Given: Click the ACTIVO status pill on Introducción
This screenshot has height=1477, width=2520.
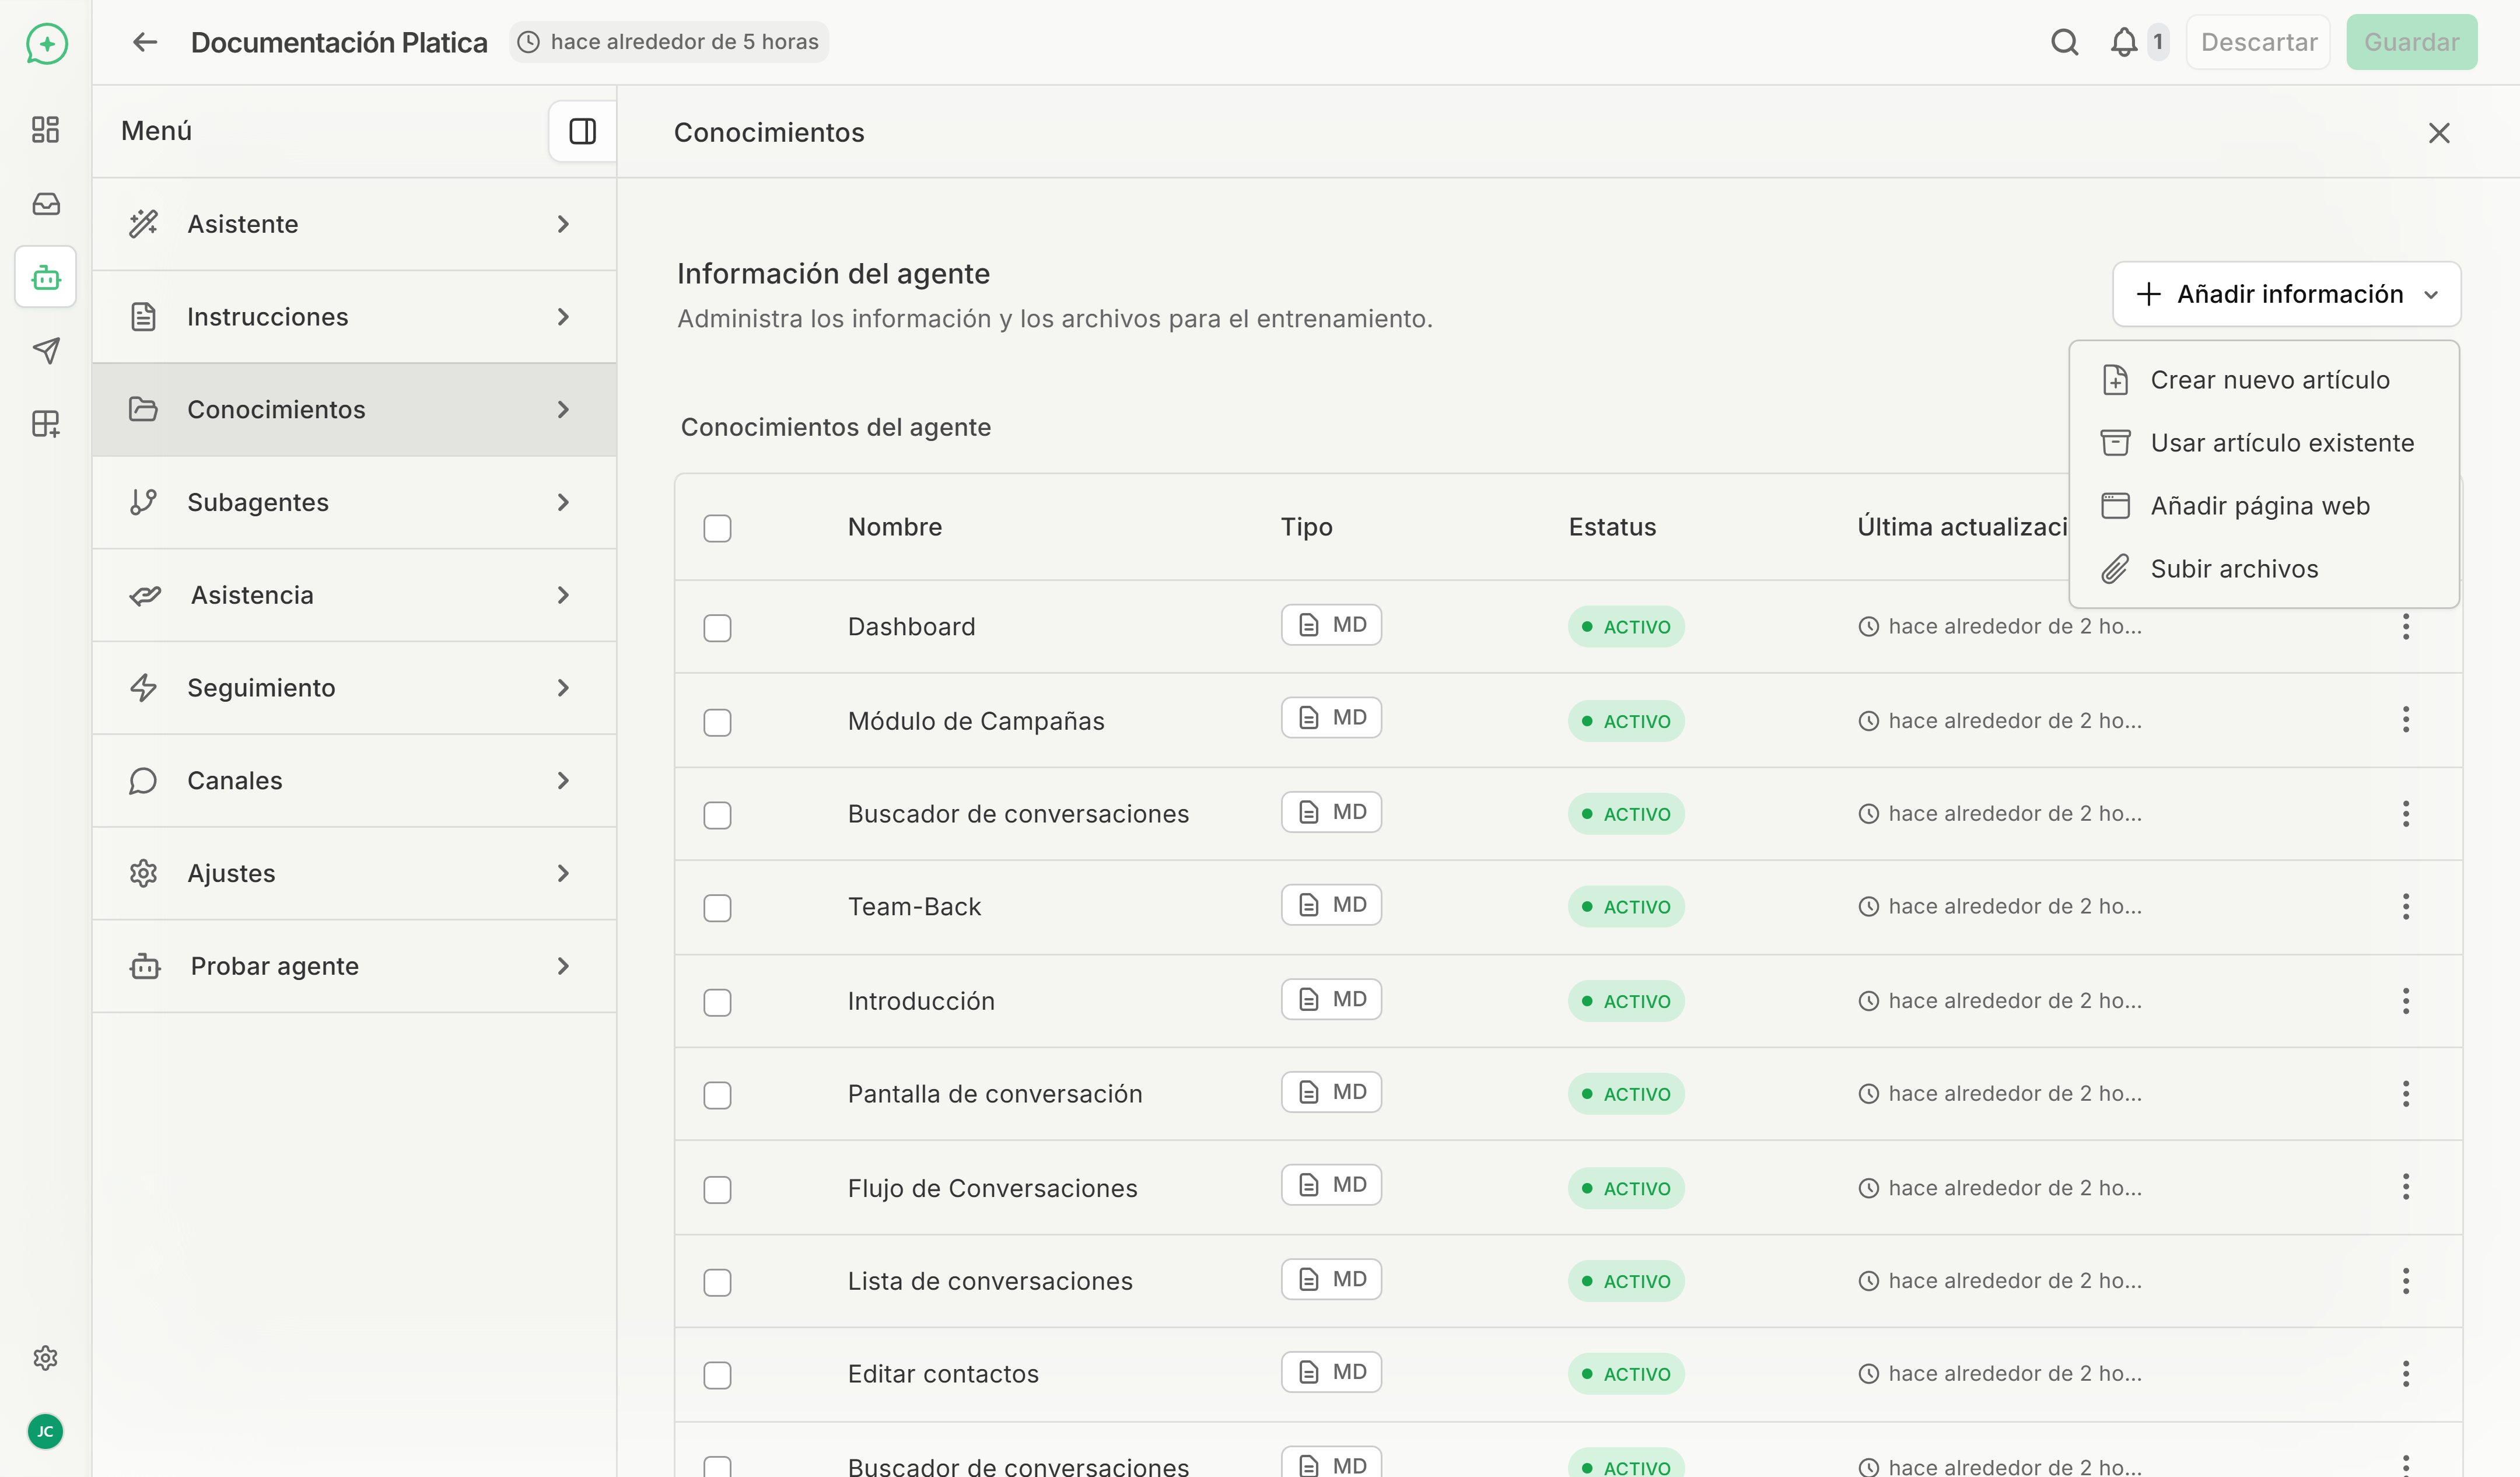Looking at the screenshot, I should (x=1625, y=1001).
